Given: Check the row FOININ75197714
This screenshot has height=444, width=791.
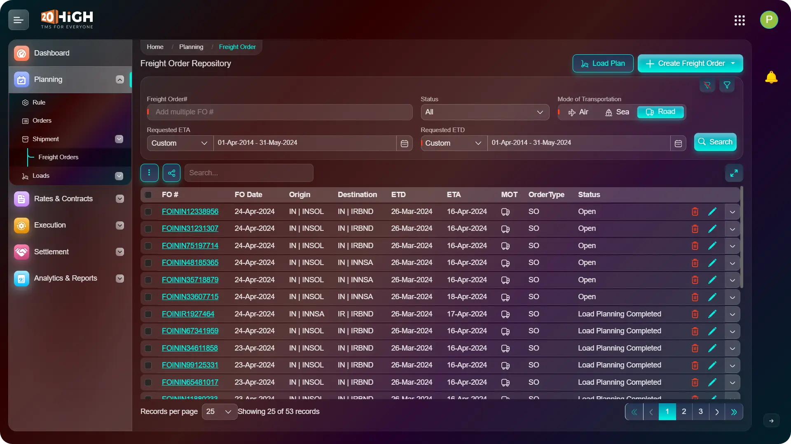Looking at the screenshot, I should point(148,246).
